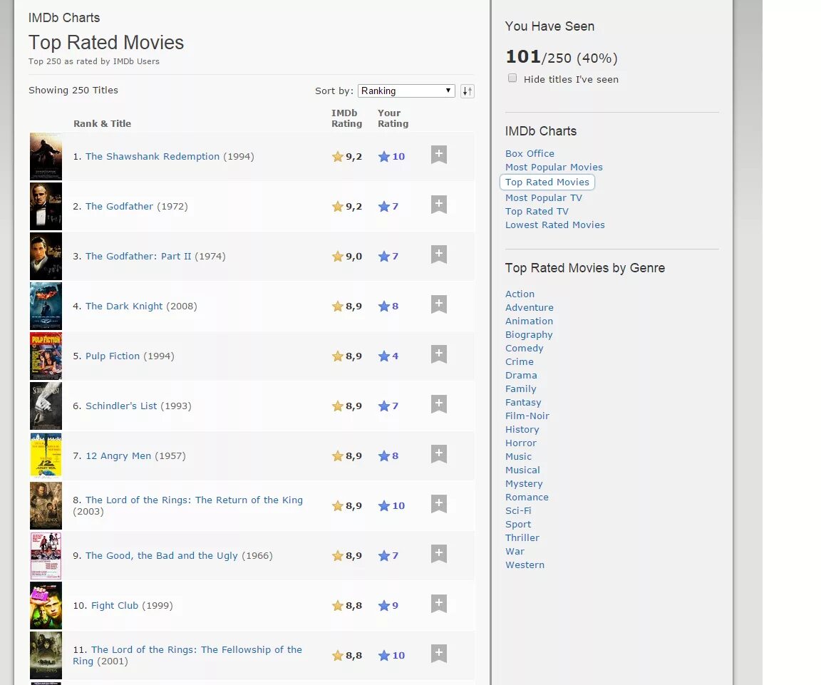This screenshot has height=685, width=821.
Task: Click the Pulp Fiction poster thumbnail
Action: click(x=46, y=356)
